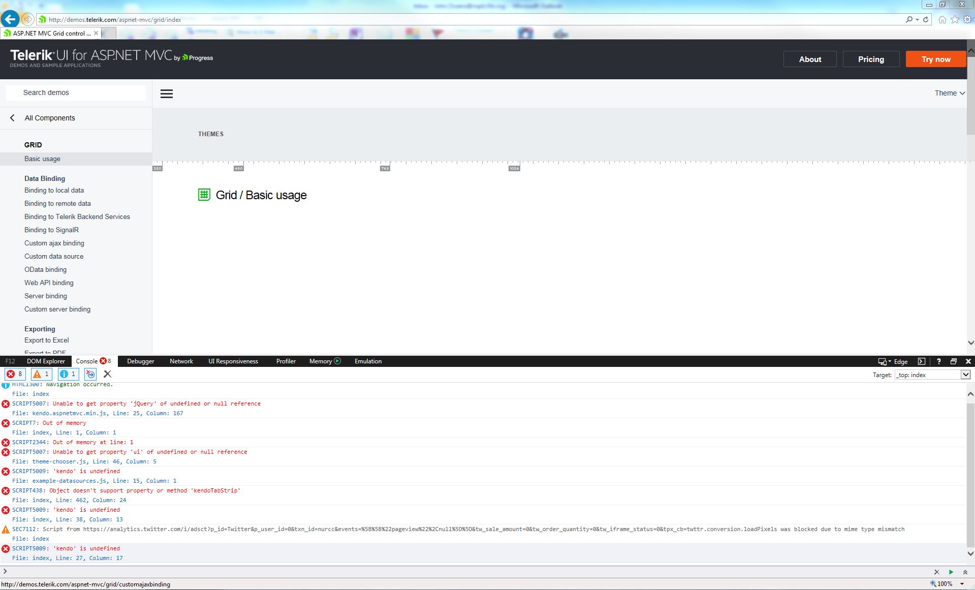Click the browser address bar URL

tap(115, 20)
